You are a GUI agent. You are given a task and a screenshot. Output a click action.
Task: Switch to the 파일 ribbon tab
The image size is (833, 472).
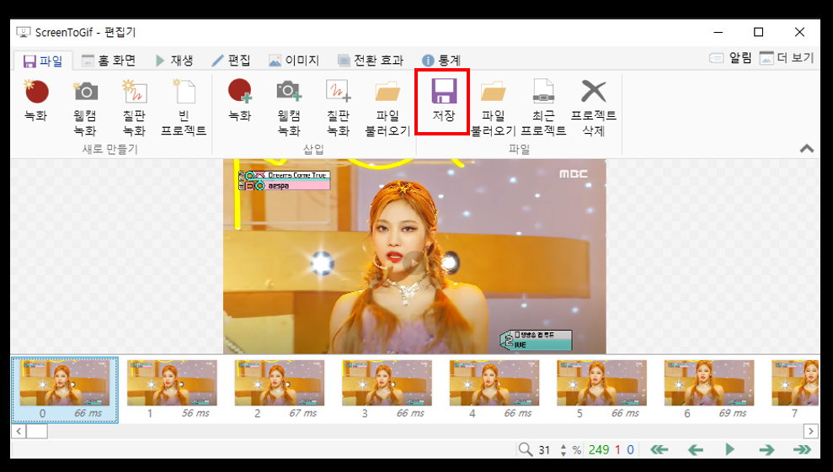(44, 61)
